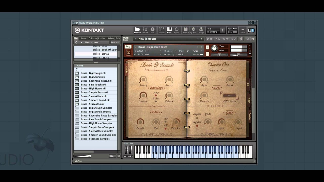Click the Instr Nav button
This screenshot has height=182, width=324.
click(115, 42)
